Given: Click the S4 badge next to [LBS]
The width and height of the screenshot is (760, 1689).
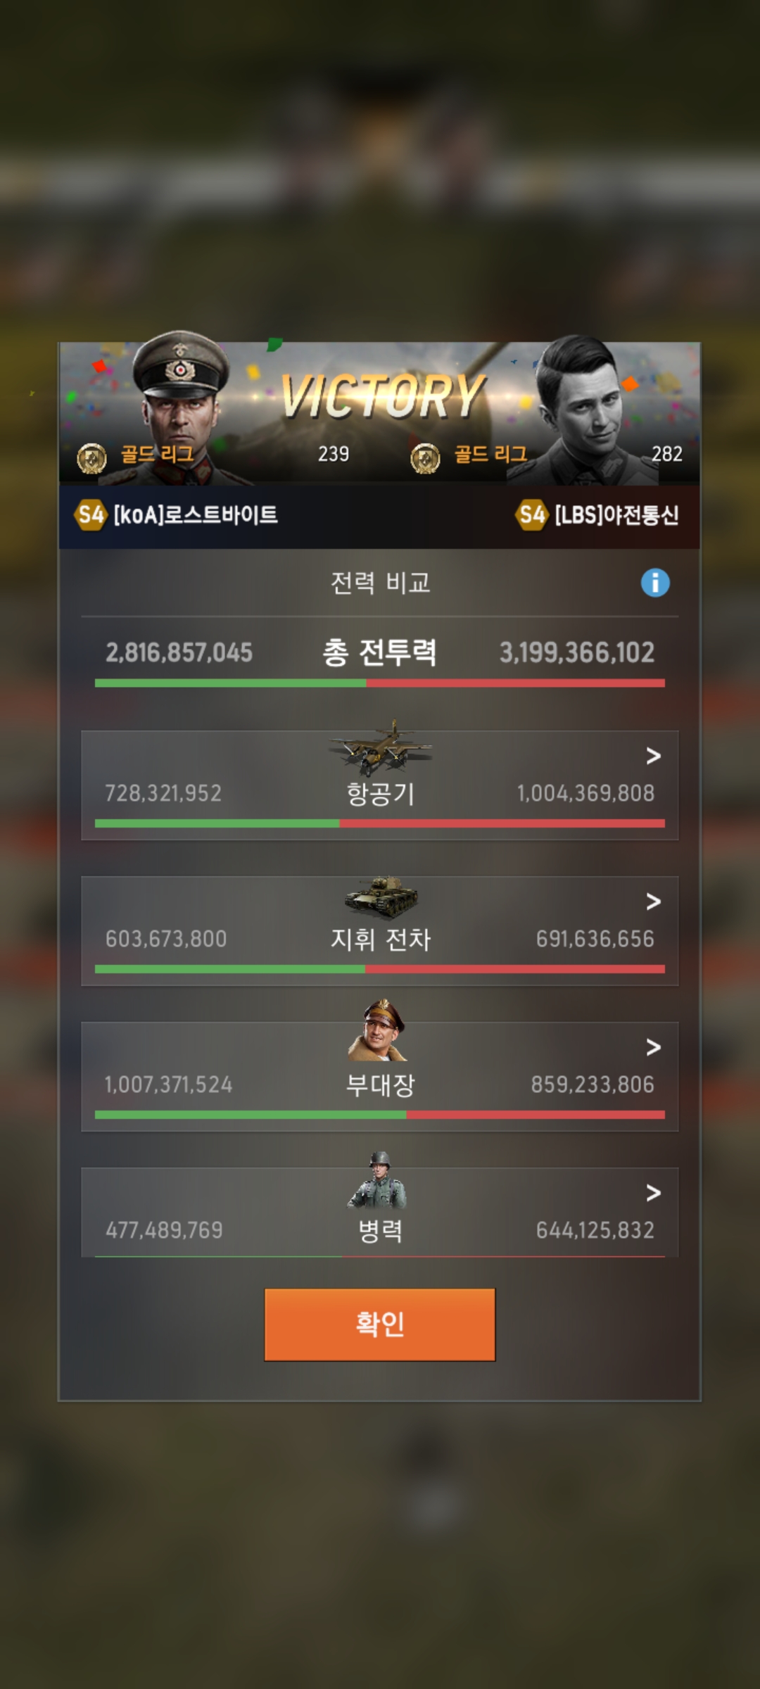Looking at the screenshot, I should coord(531,515).
